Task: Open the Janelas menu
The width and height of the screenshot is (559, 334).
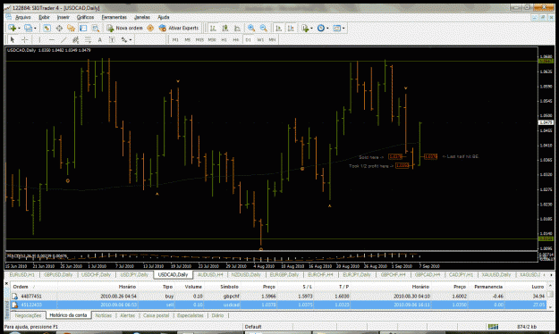Action: tap(142, 17)
